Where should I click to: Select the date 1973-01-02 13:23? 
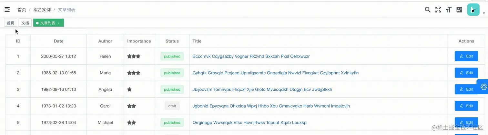click(x=58, y=106)
